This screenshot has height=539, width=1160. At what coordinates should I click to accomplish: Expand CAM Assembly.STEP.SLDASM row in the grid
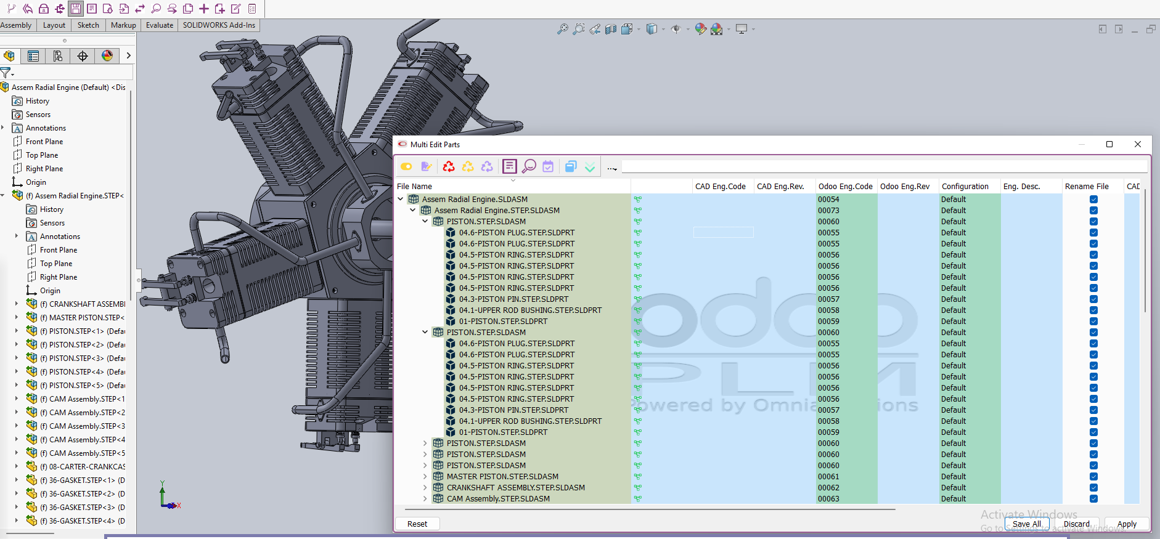click(x=425, y=498)
